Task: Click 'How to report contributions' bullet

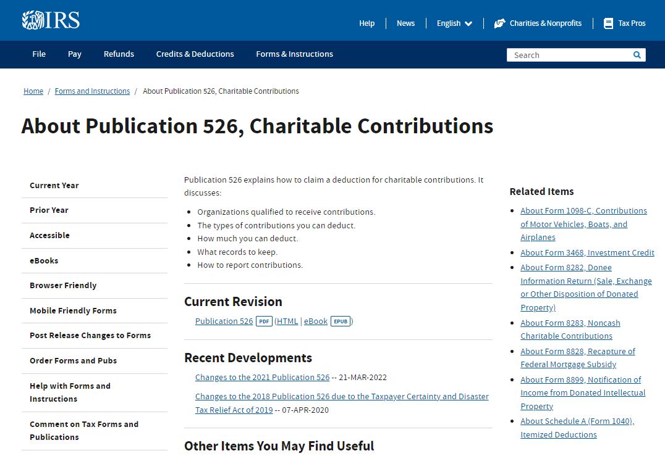Action: pos(250,265)
